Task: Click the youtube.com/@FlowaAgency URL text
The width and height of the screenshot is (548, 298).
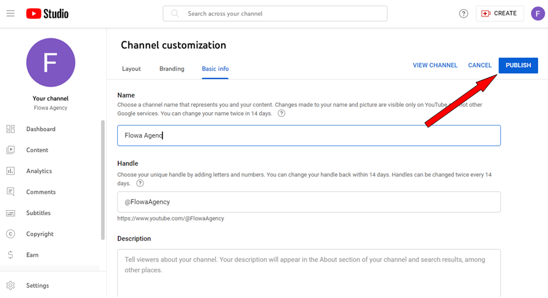Action: tap(170, 218)
